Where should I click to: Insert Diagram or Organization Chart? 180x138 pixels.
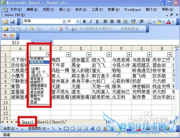click(98, 128)
